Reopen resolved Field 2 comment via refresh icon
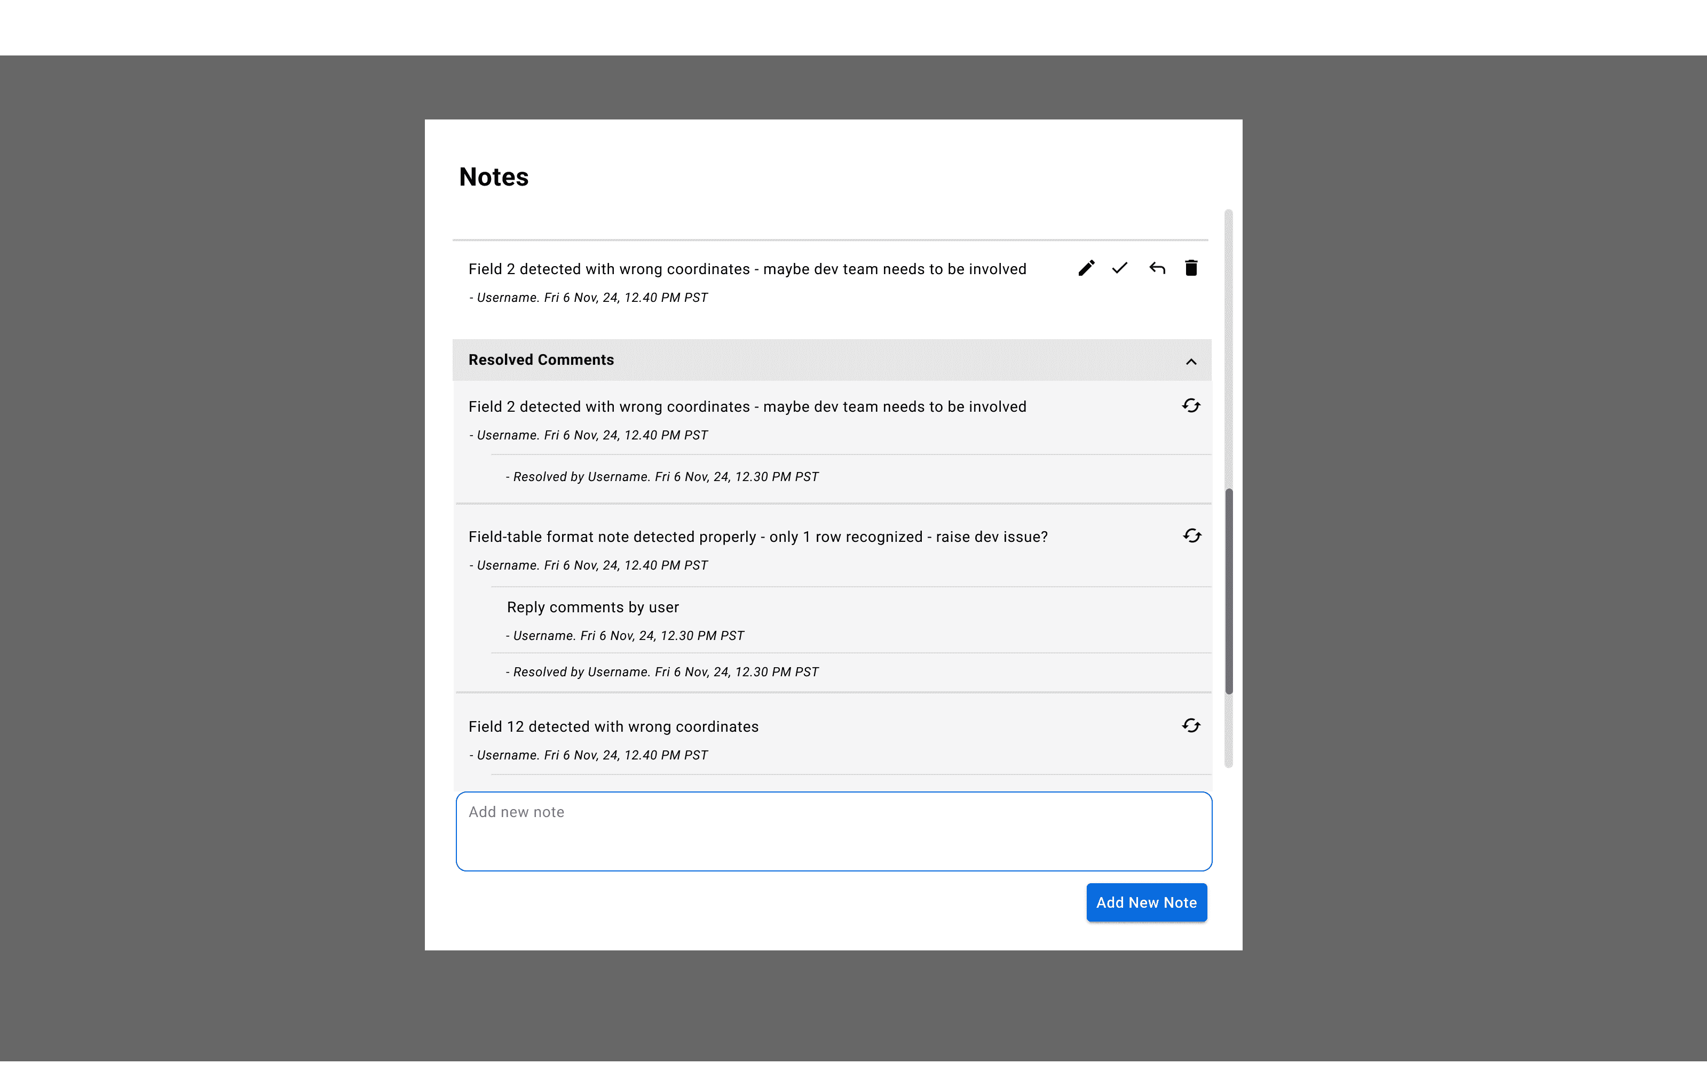The image size is (1707, 1072). click(1191, 405)
